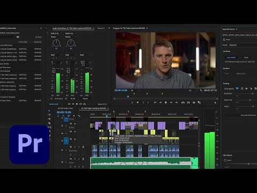Switch to the TSB Trailer FINAL timeline tab
The image size is (257, 193).
tap(65, 108)
